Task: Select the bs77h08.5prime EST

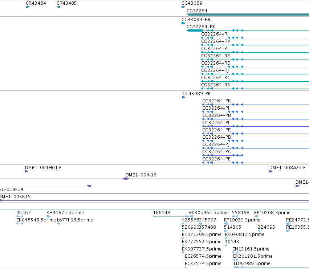Action: 58,224
